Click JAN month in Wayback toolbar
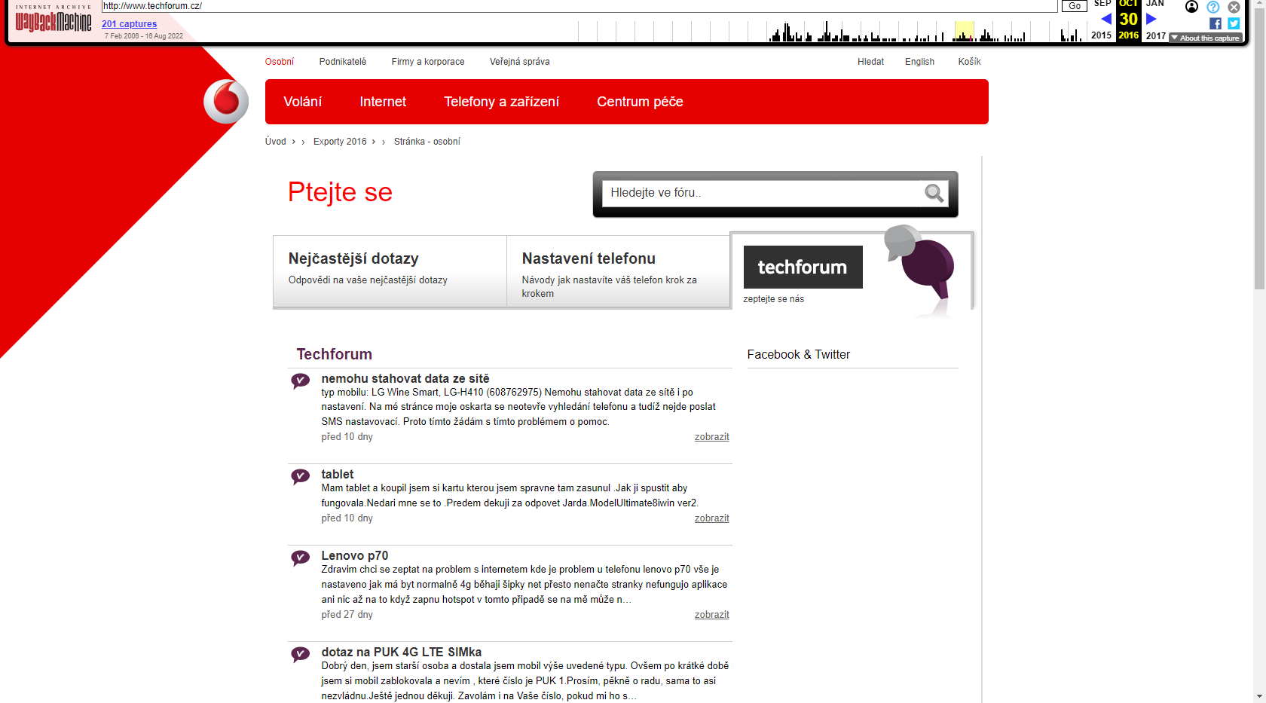Viewport: 1266px width, 703px height. coord(1155,4)
